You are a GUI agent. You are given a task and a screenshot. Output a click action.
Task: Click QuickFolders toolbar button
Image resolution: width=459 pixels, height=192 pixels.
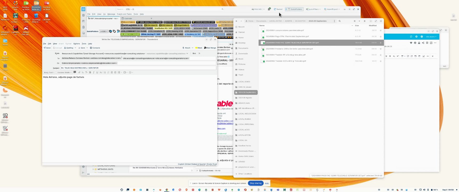pyautogui.click(x=294, y=9)
